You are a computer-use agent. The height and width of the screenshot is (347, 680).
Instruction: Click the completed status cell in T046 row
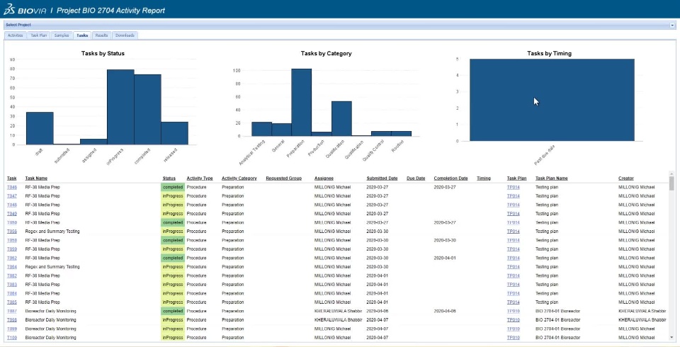coord(173,188)
